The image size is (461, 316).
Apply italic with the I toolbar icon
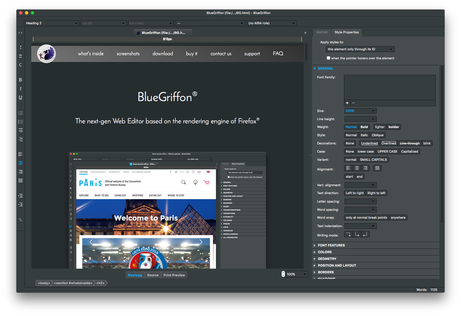coord(20,89)
